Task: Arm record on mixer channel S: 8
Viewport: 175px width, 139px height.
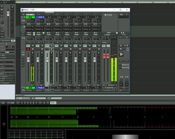Action: [94, 49]
